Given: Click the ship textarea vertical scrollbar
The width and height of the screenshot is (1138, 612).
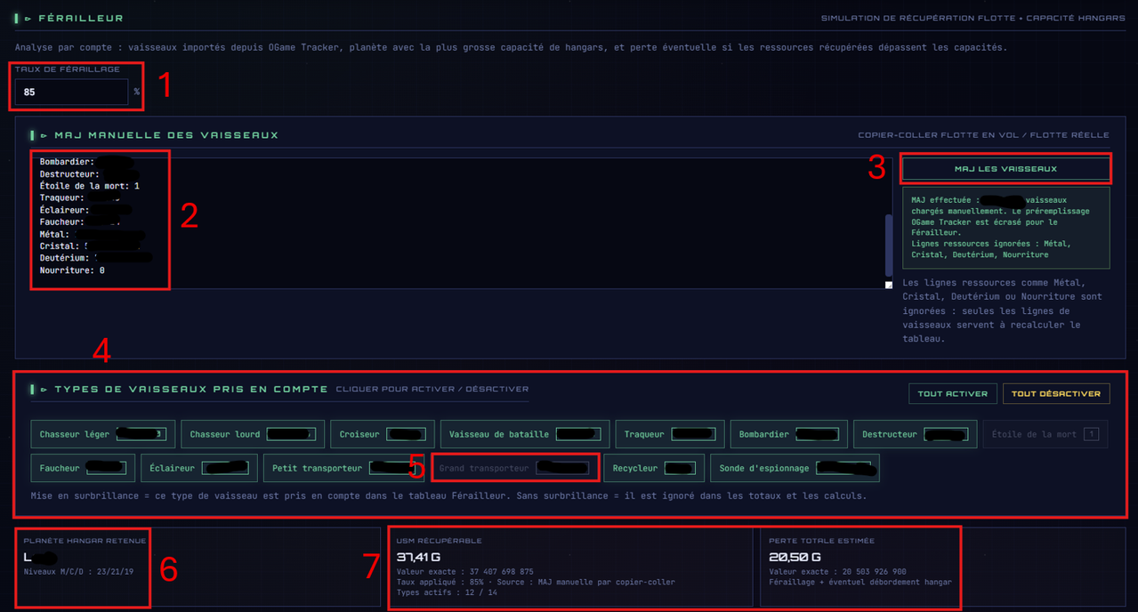Looking at the screenshot, I should coord(888,245).
